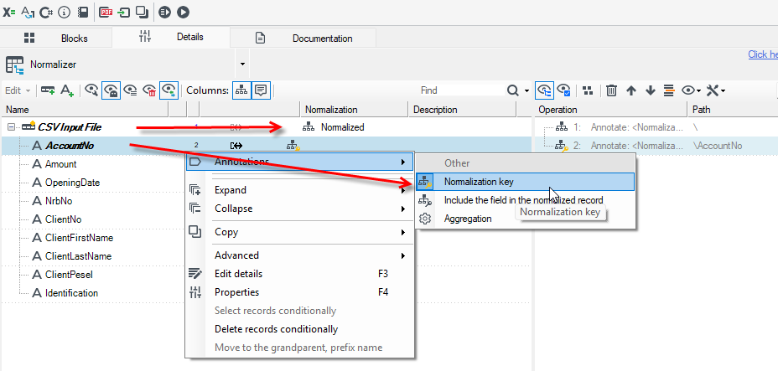Open the eye visibility dropdown in operations toolbar
Screen dimensions: 778x371
(x=691, y=90)
